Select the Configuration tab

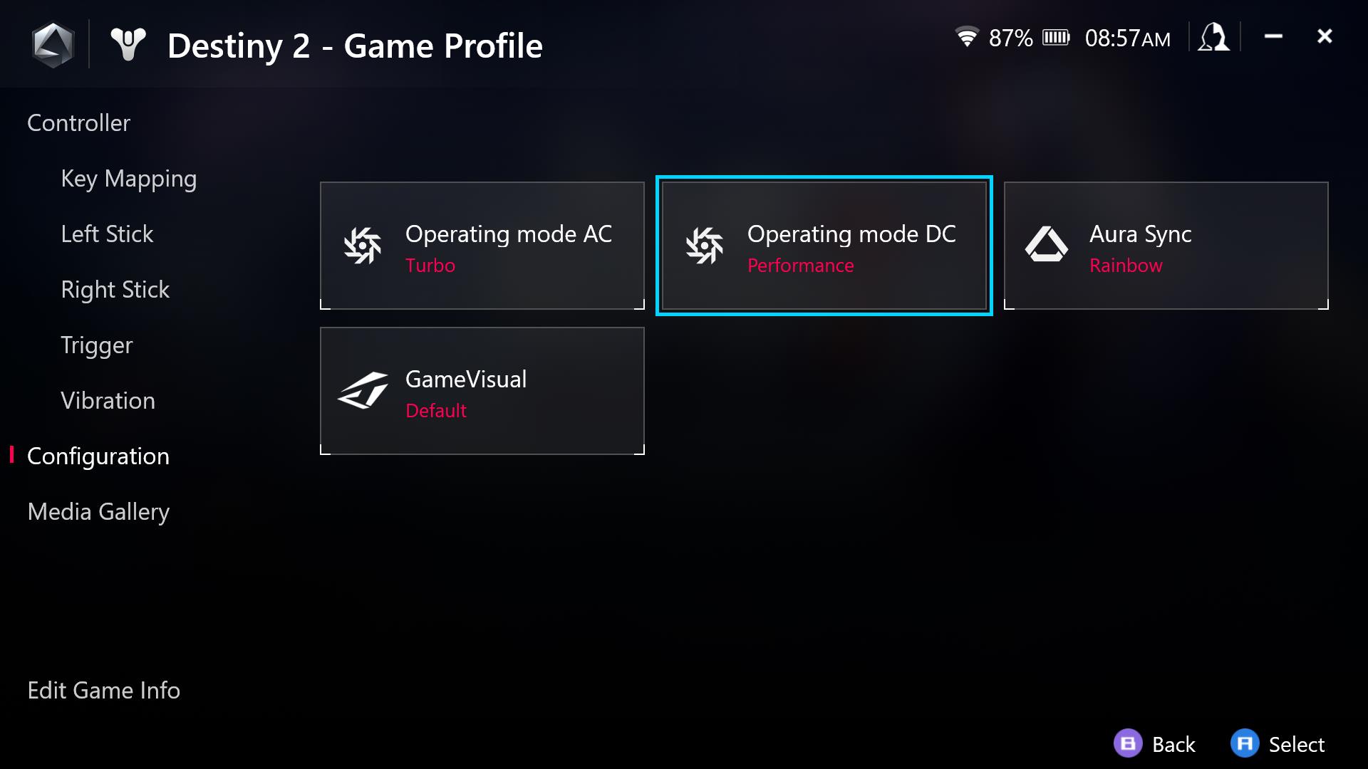click(x=98, y=456)
